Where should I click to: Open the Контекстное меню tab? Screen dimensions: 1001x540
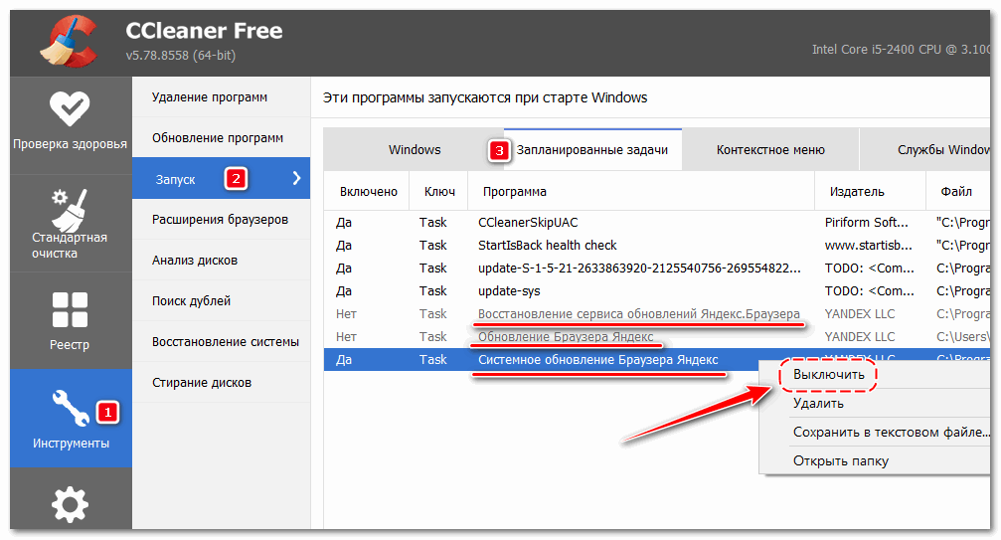(770, 150)
